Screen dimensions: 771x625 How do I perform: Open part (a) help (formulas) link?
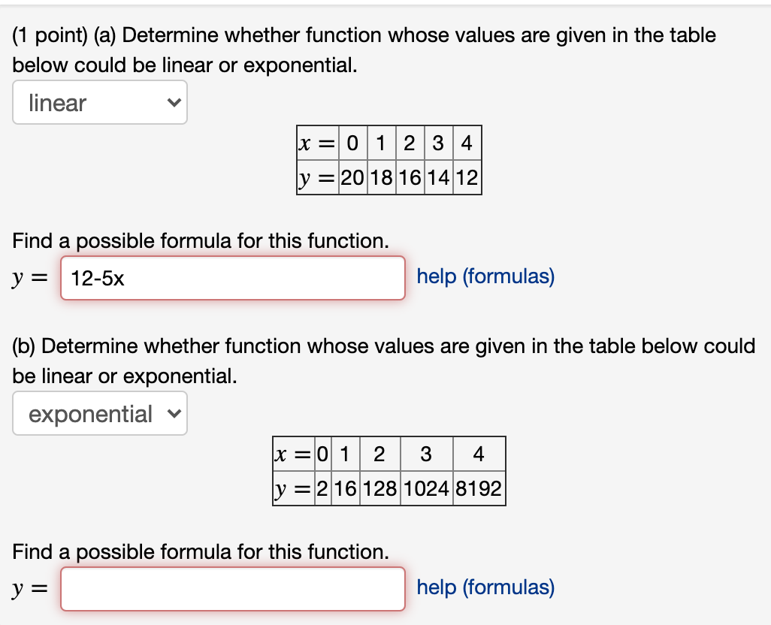(x=485, y=276)
